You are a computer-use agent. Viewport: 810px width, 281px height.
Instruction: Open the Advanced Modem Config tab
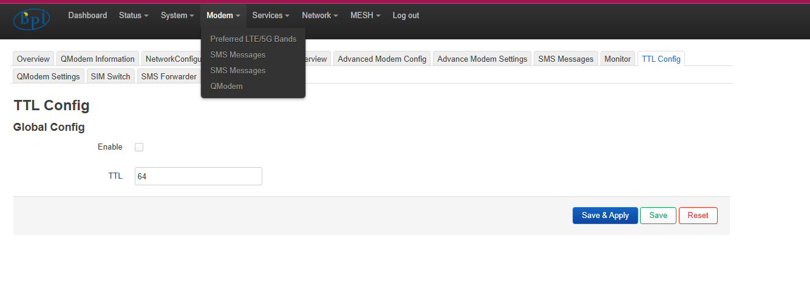(382, 59)
